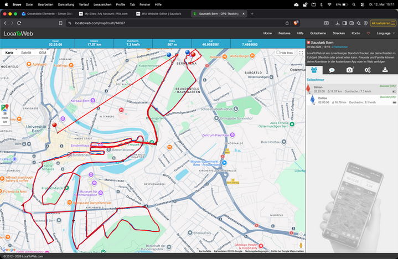Go forward in browser history
The image size is (398, 259).
pos(12,23)
